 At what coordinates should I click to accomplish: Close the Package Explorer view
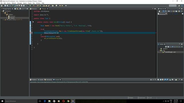[x=12, y=9]
